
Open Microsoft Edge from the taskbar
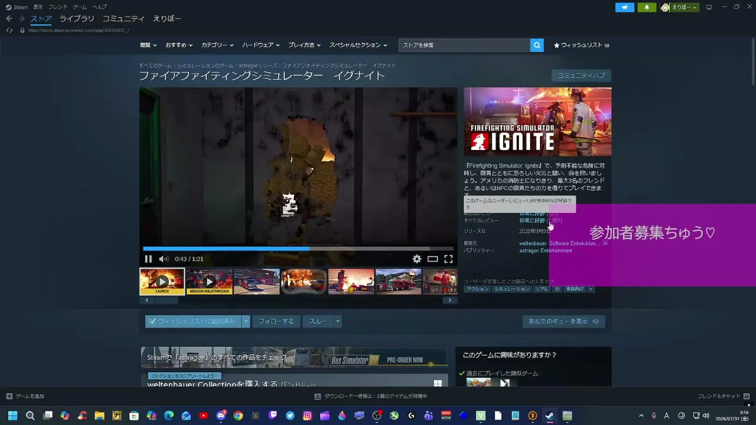pyautogui.click(x=169, y=416)
